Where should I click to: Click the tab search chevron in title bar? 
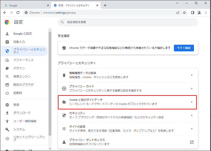[x=177, y=3]
